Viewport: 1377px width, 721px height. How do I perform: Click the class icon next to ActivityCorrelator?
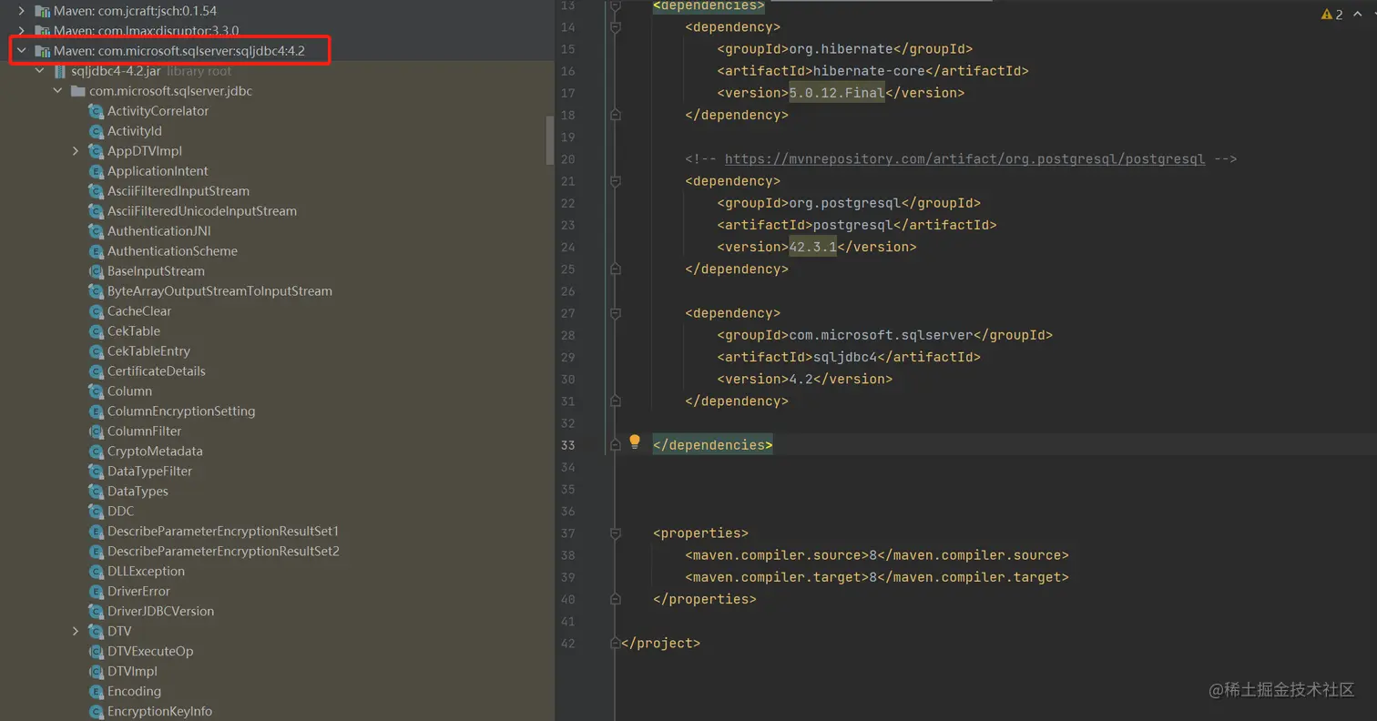click(96, 111)
